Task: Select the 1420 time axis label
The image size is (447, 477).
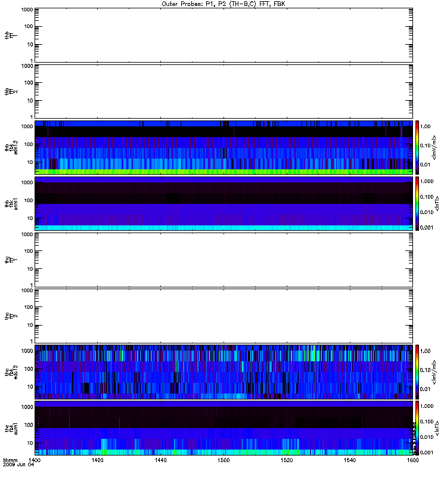Action: (97, 460)
